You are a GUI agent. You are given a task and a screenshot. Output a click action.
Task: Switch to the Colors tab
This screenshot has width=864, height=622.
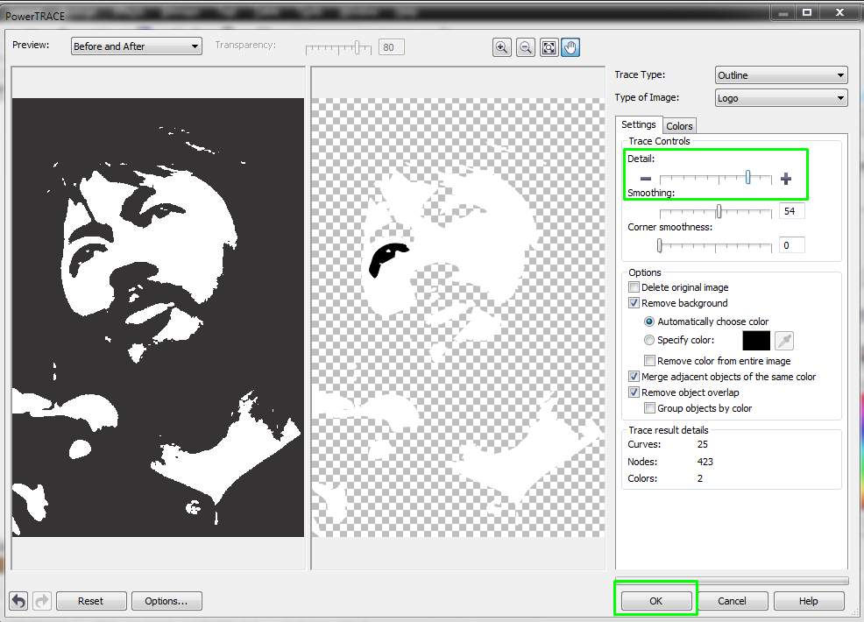(679, 126)
